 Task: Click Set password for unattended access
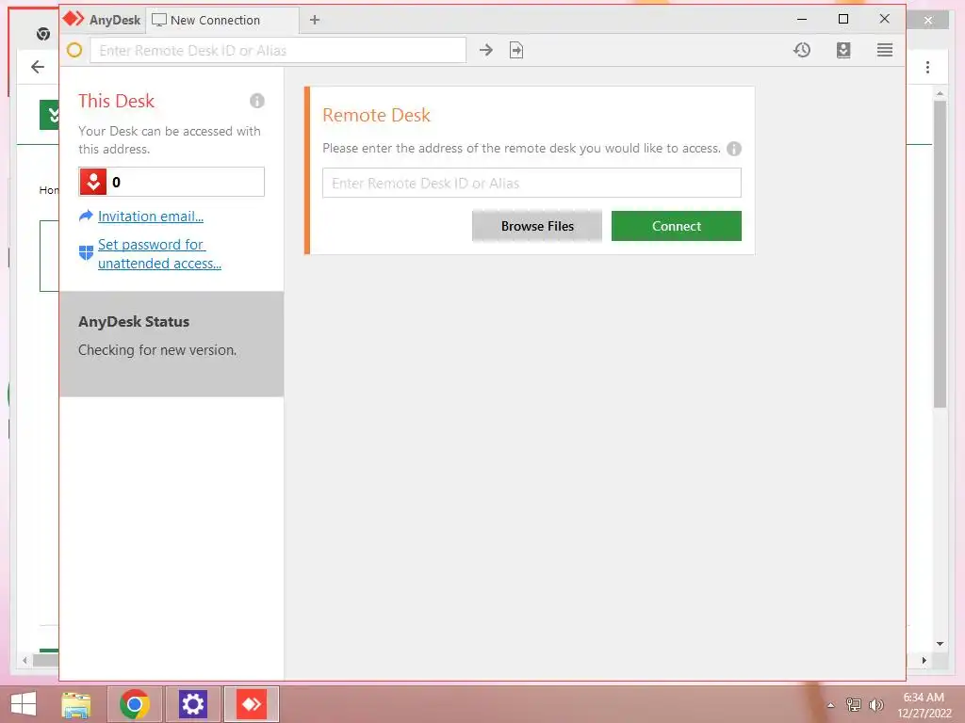(x=159, y=254)
